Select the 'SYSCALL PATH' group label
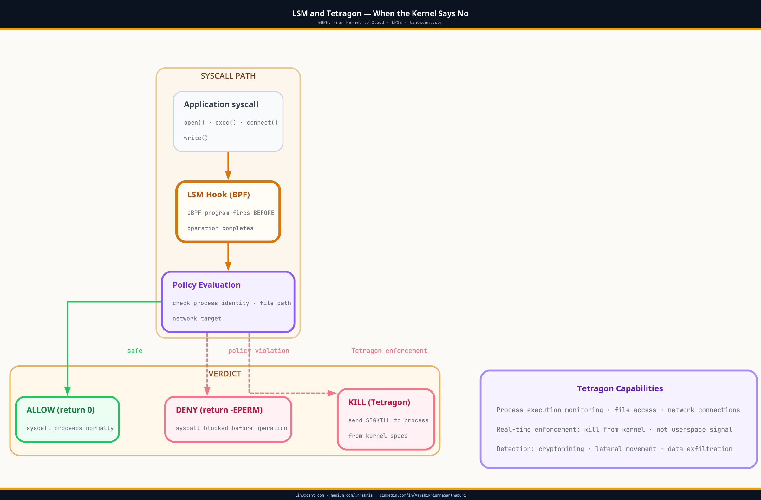761x500 pixels. [x=228, y=76]
